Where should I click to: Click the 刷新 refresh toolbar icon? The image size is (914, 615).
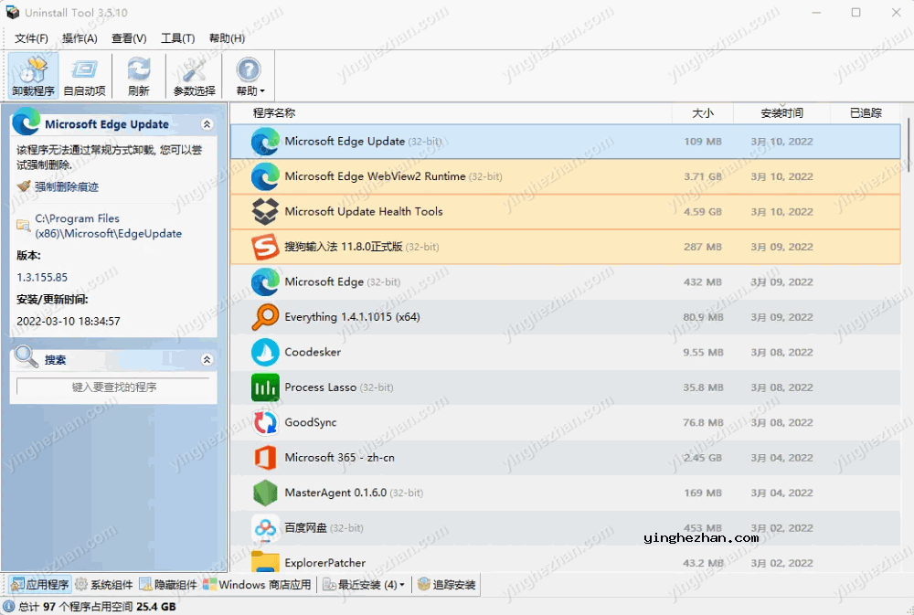click(139, 75)
